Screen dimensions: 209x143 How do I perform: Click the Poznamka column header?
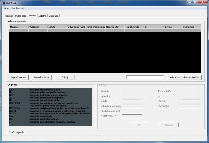[x=192, y=27]
